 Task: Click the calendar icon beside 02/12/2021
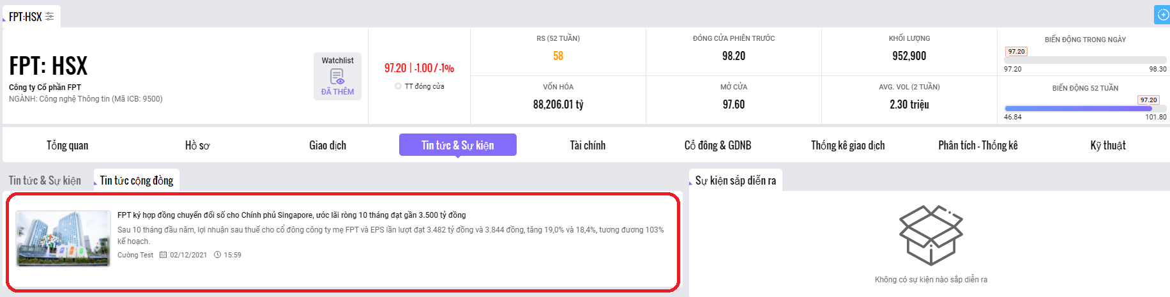coord(163,255)
